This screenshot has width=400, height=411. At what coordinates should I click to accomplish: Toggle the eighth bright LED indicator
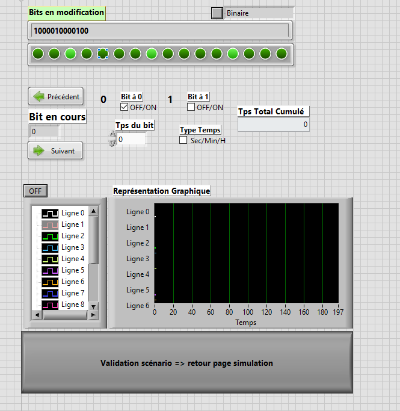(x=152, y=54)
